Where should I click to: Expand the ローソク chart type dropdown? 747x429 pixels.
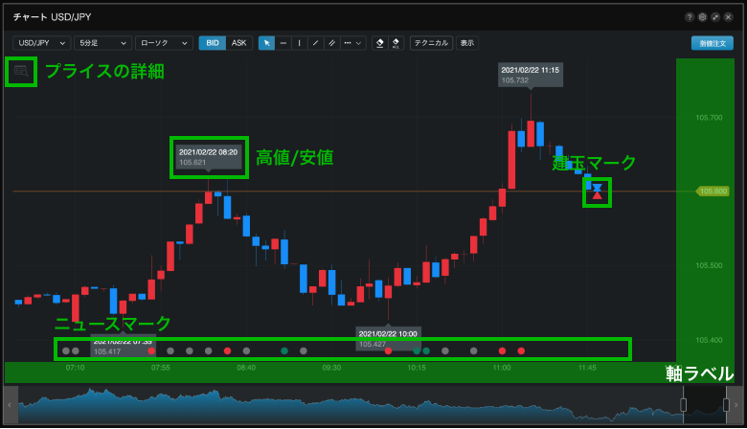[x=164, y=43]
